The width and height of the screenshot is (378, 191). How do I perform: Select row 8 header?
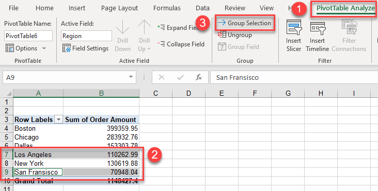(x=7, y=163)
